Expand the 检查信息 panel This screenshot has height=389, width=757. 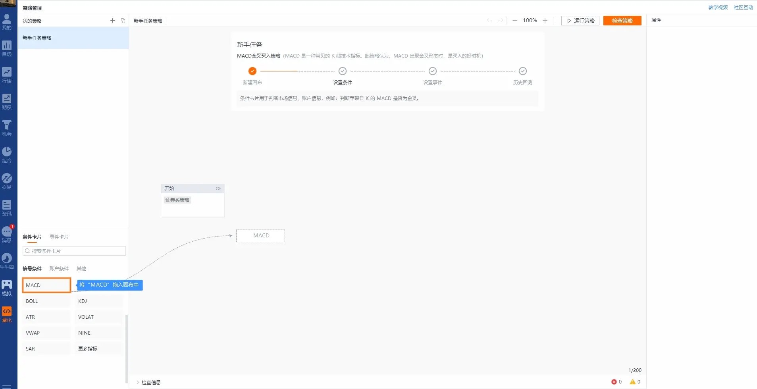[x=148, y=382]
